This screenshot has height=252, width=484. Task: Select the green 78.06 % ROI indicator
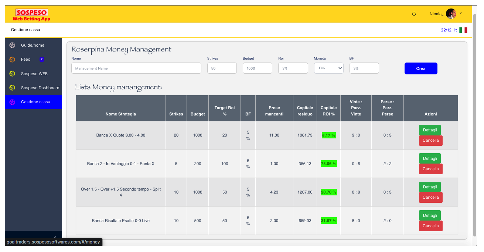tap(328, 164)
